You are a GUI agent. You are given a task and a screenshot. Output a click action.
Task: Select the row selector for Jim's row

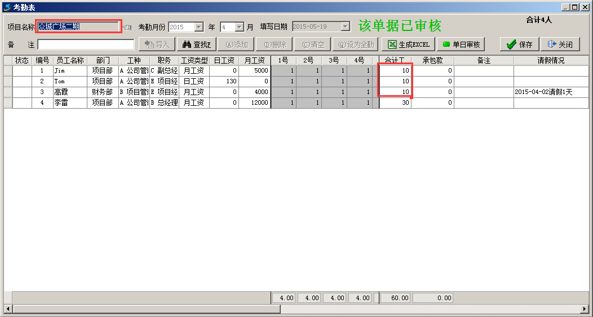[x=8, y=71]
